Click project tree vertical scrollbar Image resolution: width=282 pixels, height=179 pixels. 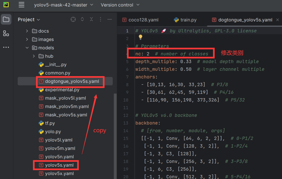click(x=115, y=136)
